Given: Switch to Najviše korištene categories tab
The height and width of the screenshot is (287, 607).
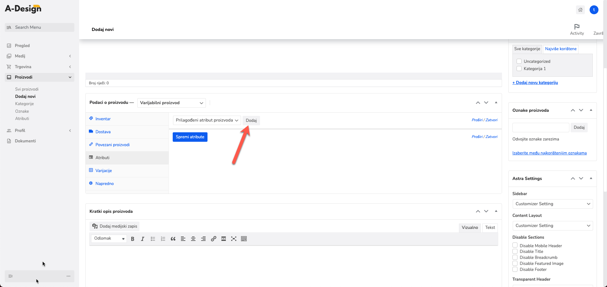Looking at the screenshot, I should point(561,49).
